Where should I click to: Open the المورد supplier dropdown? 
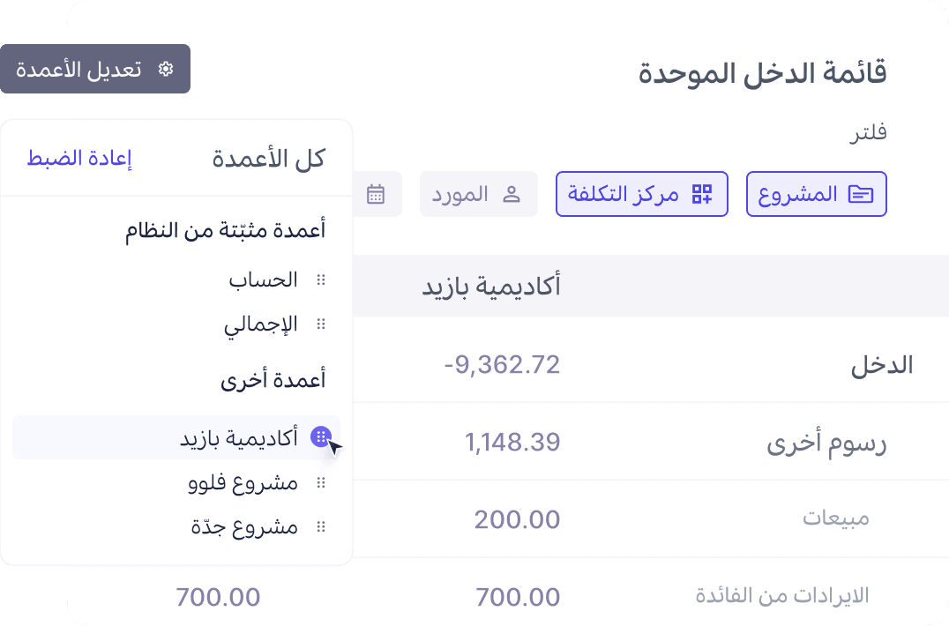(x=479, y=193)
